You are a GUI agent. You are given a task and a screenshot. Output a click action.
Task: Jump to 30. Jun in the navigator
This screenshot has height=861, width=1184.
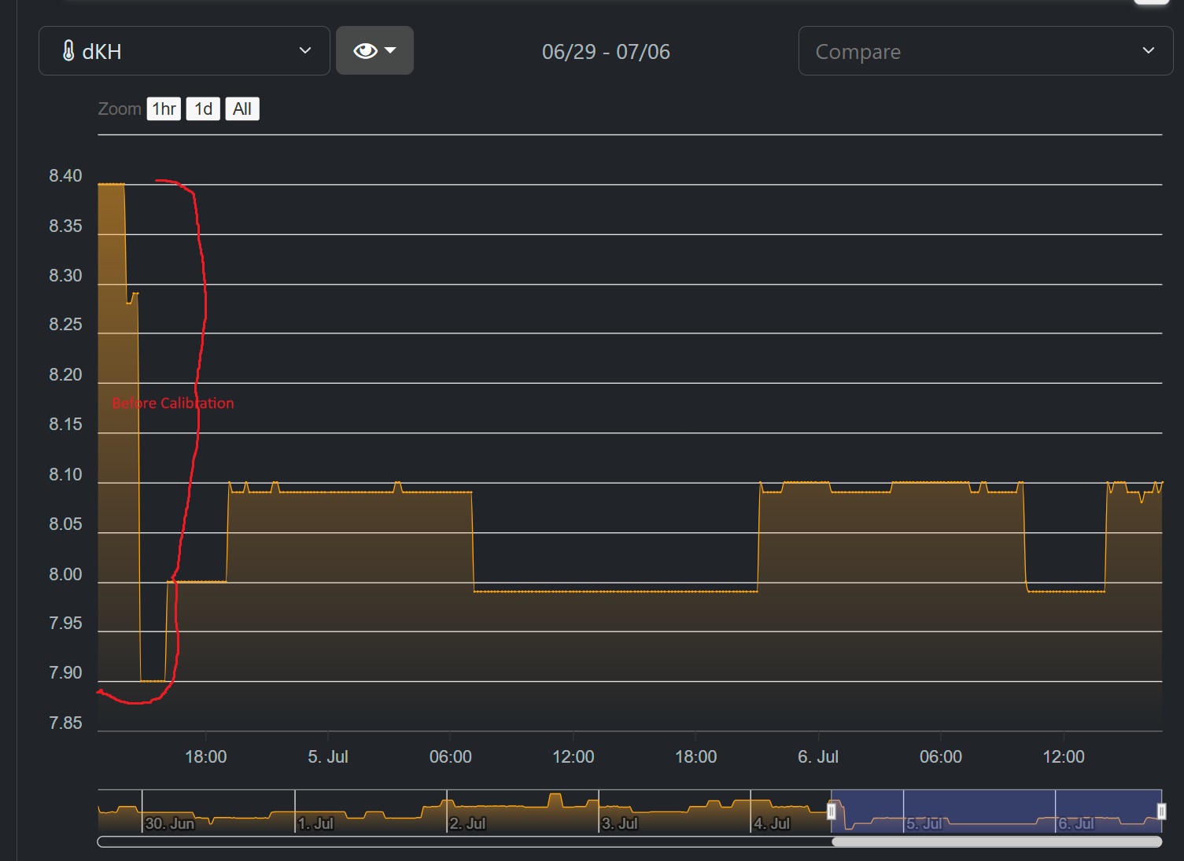170,823
